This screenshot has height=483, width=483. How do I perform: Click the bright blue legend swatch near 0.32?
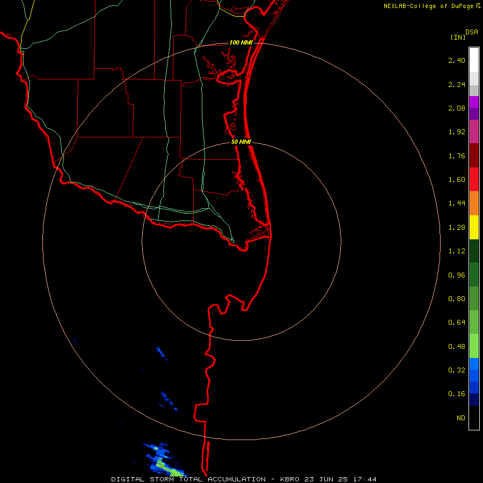click(474, 364)
